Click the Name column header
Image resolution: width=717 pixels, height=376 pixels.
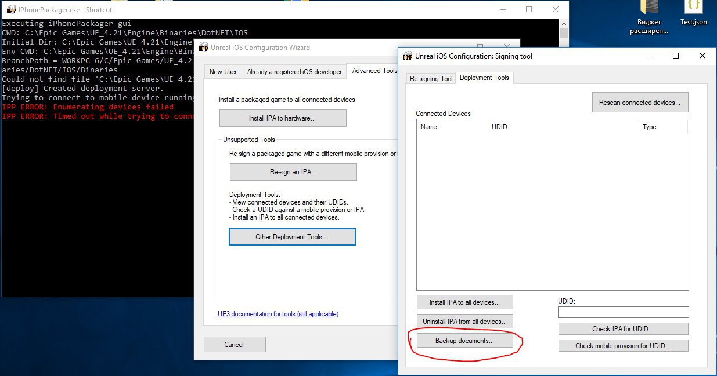[452, 127]
